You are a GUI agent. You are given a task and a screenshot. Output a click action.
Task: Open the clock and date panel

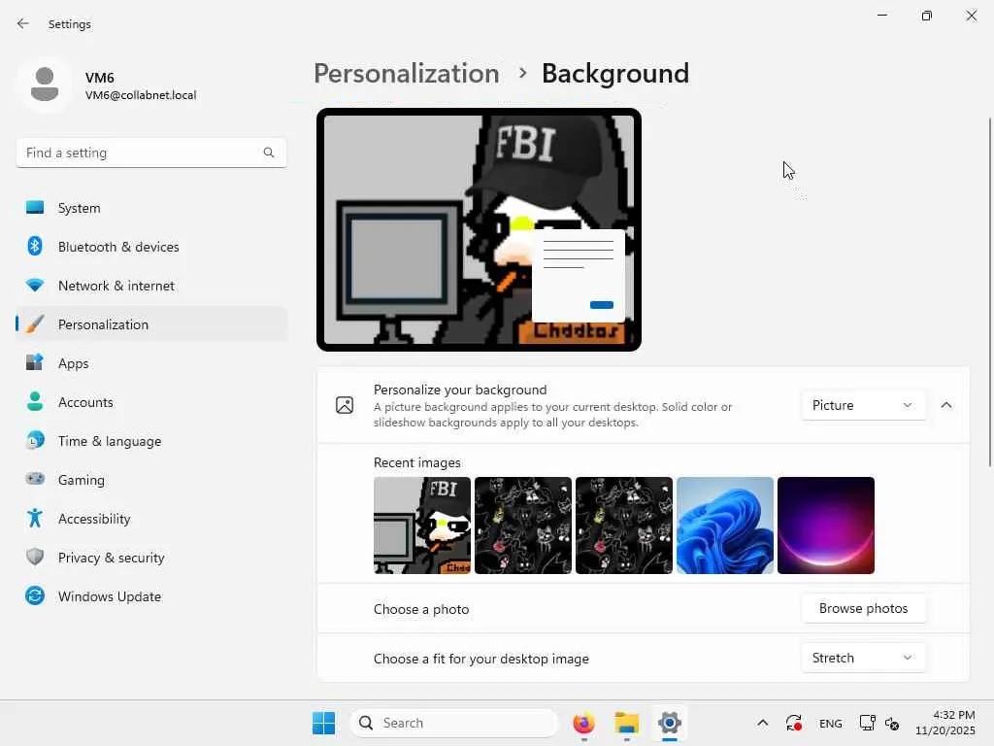(944, 723)
